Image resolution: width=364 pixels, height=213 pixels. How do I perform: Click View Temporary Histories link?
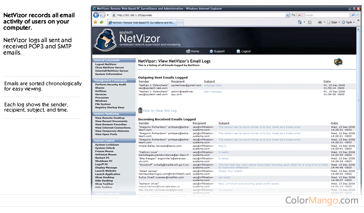click(112, 131)
